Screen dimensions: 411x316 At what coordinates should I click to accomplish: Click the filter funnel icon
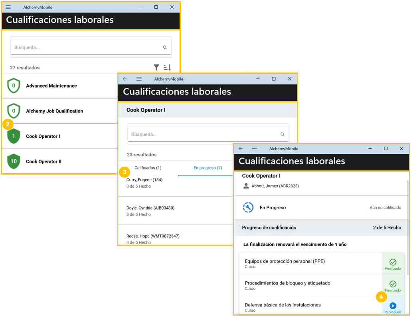coord(156,67)
